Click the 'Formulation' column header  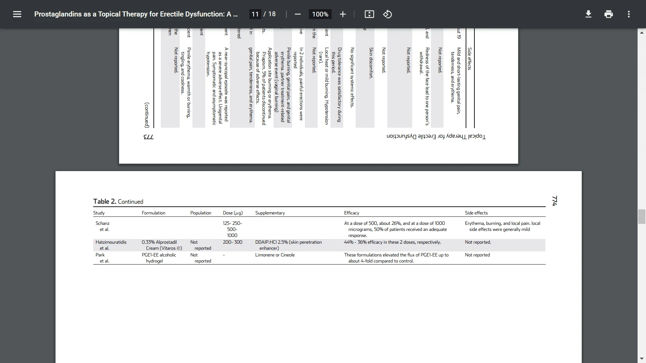tap(153, 213)
